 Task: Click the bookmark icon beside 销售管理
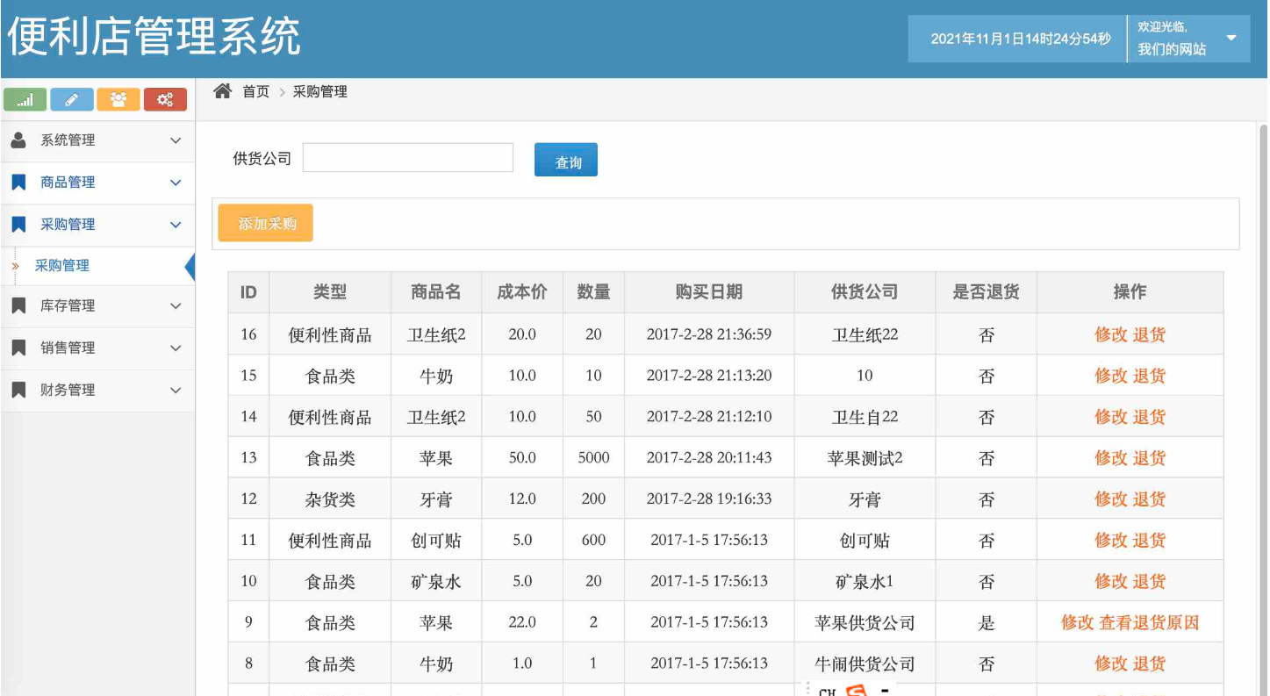point(18,348)
